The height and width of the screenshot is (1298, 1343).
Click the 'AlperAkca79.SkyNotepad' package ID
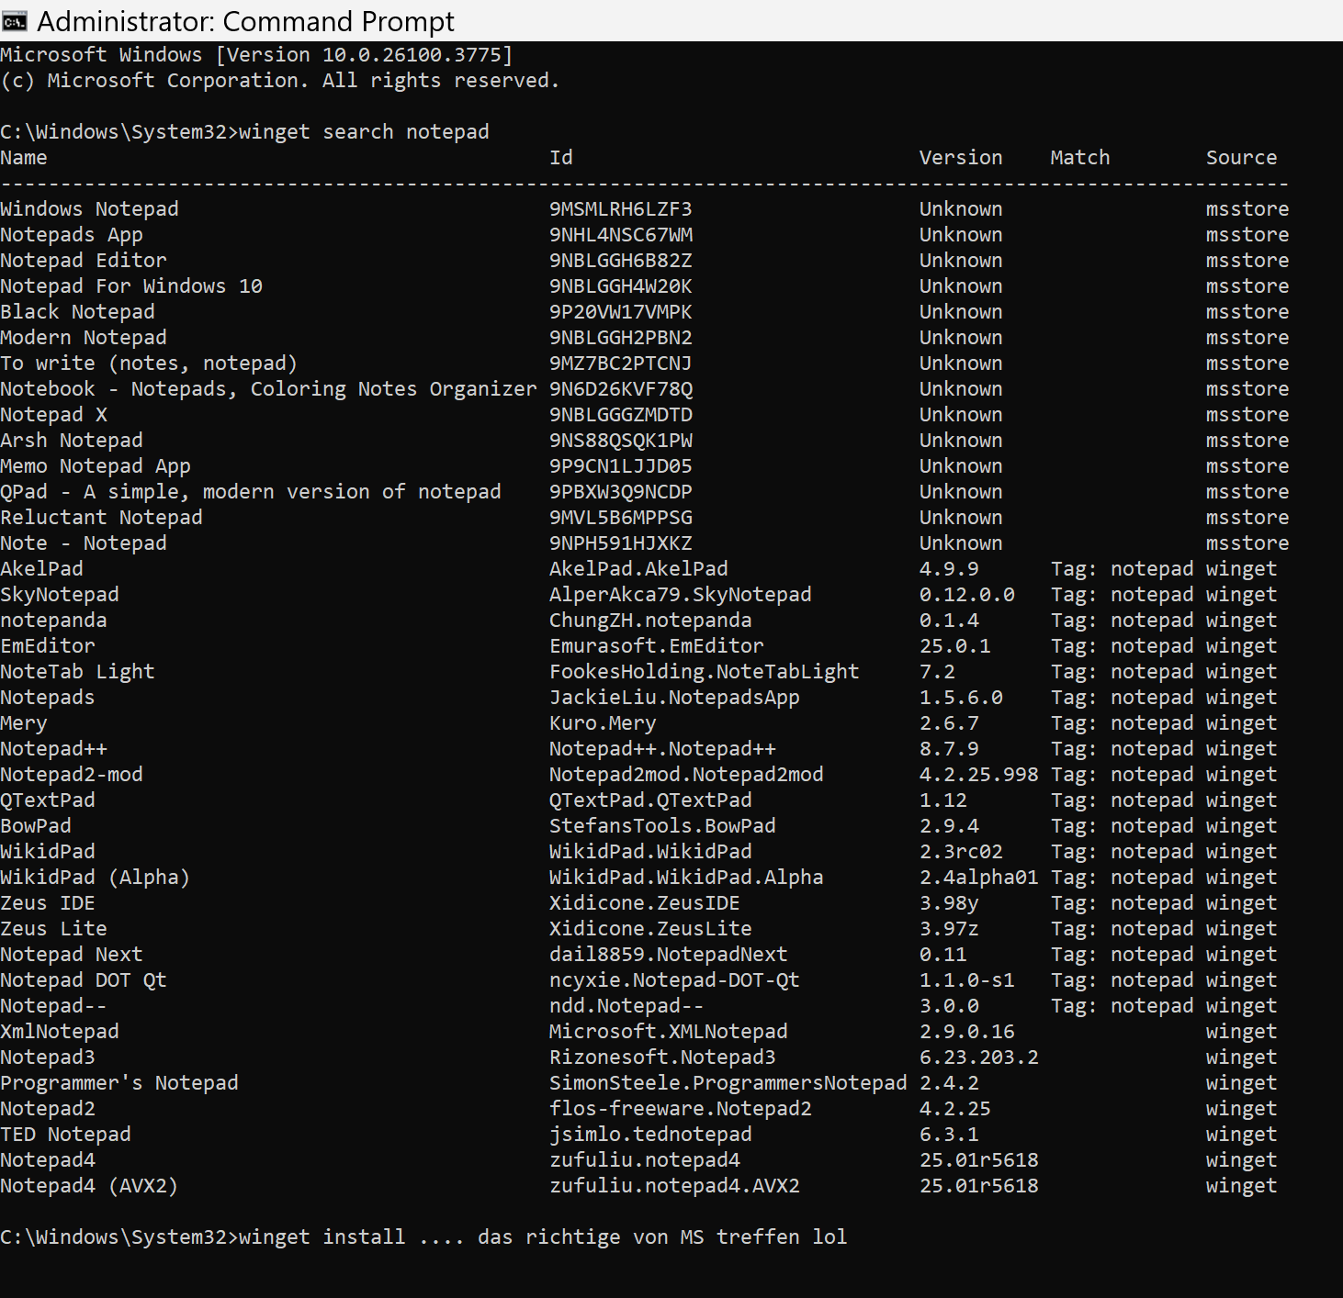point(681,595)
